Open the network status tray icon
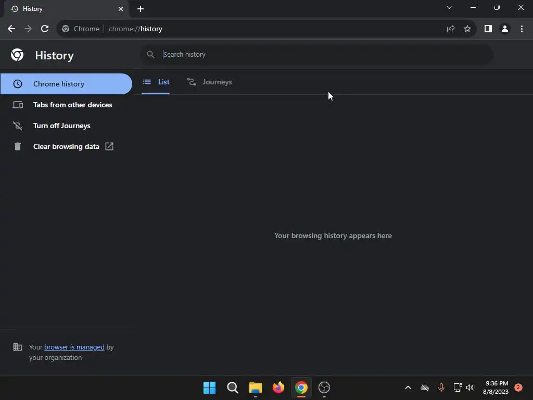Image resolution: width=533 pixels, height=400 pixels. click(x=458, y=387)
